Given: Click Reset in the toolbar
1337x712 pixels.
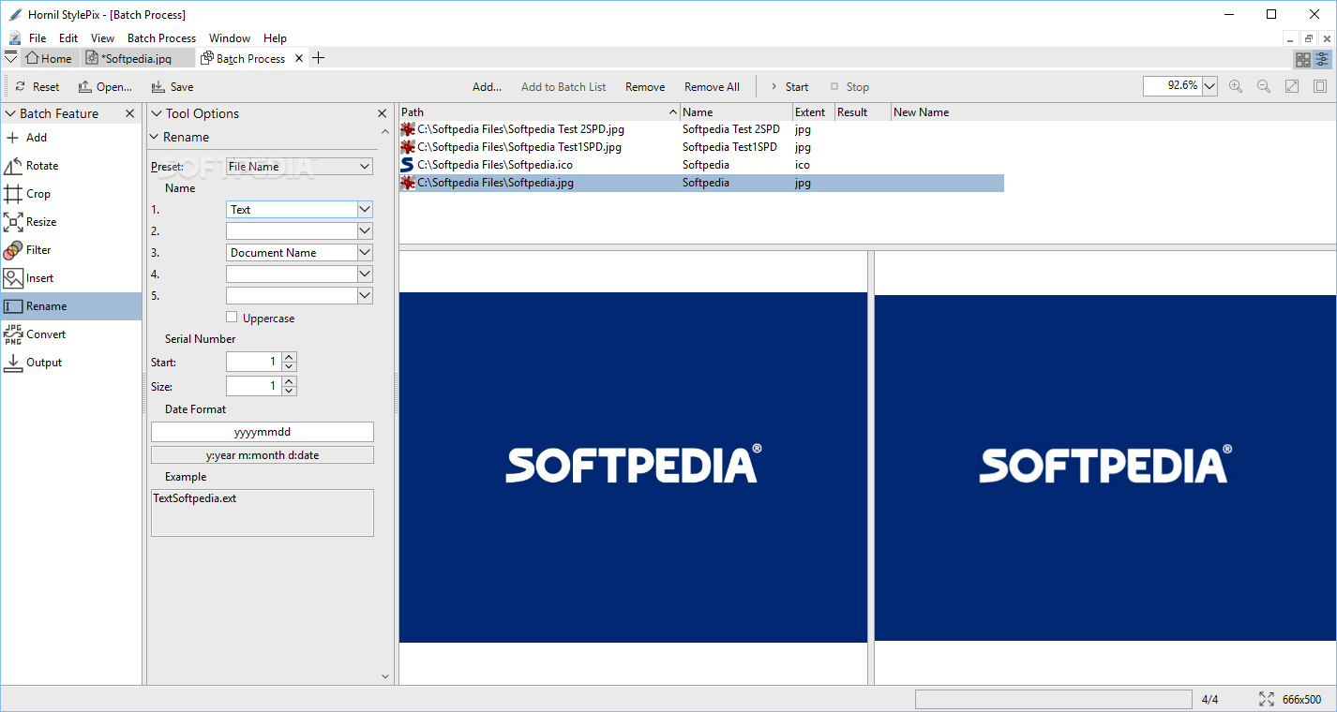Looking at the screenshot, I should pyautogui.click(x=37, y=86).
